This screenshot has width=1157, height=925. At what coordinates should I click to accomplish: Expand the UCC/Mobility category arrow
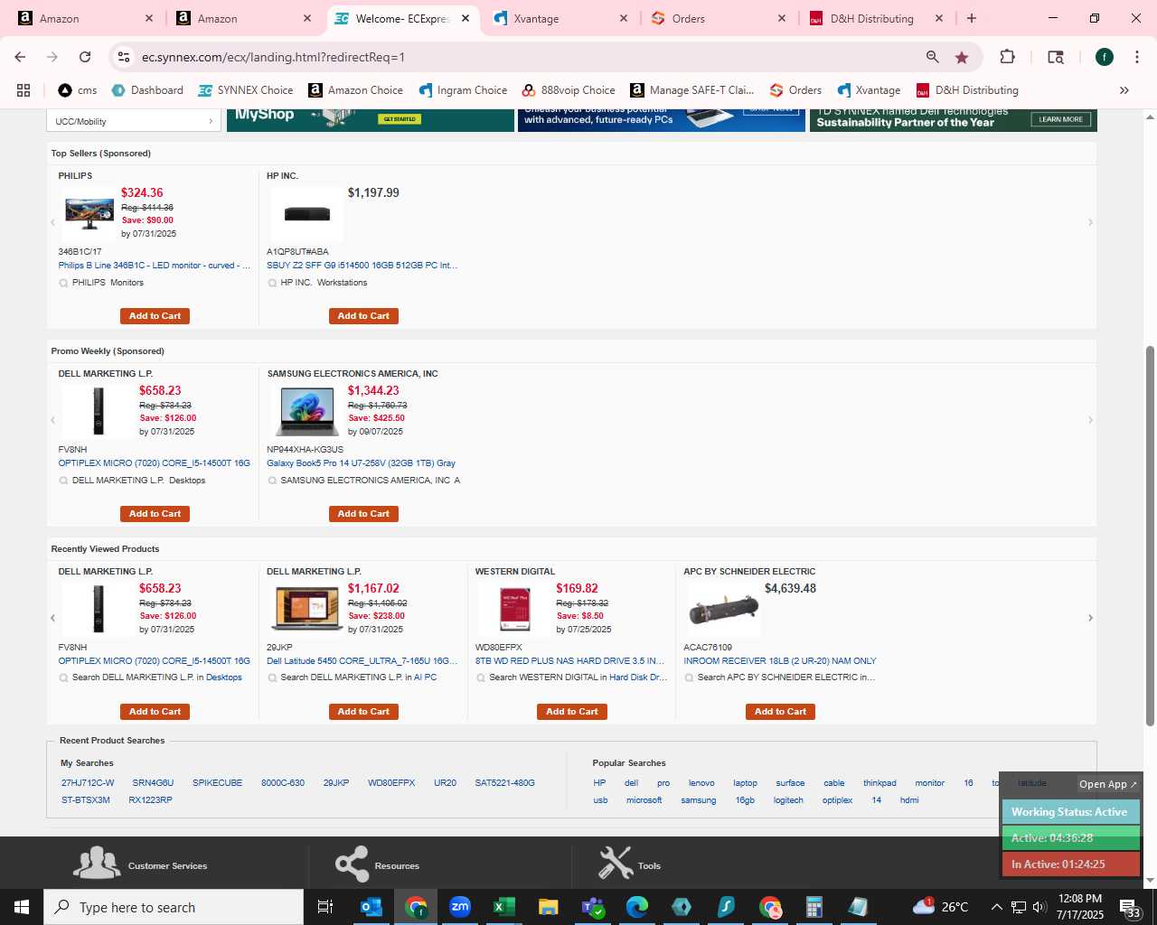211,121
